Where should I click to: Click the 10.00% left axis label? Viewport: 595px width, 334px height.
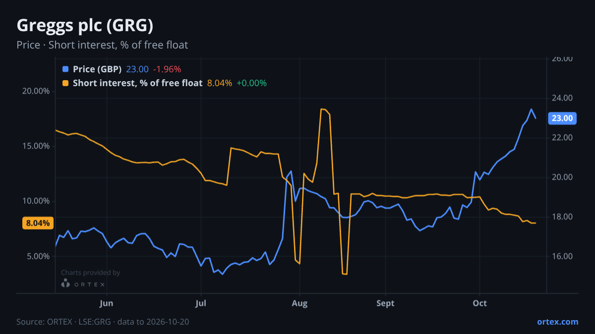(35, 201)
